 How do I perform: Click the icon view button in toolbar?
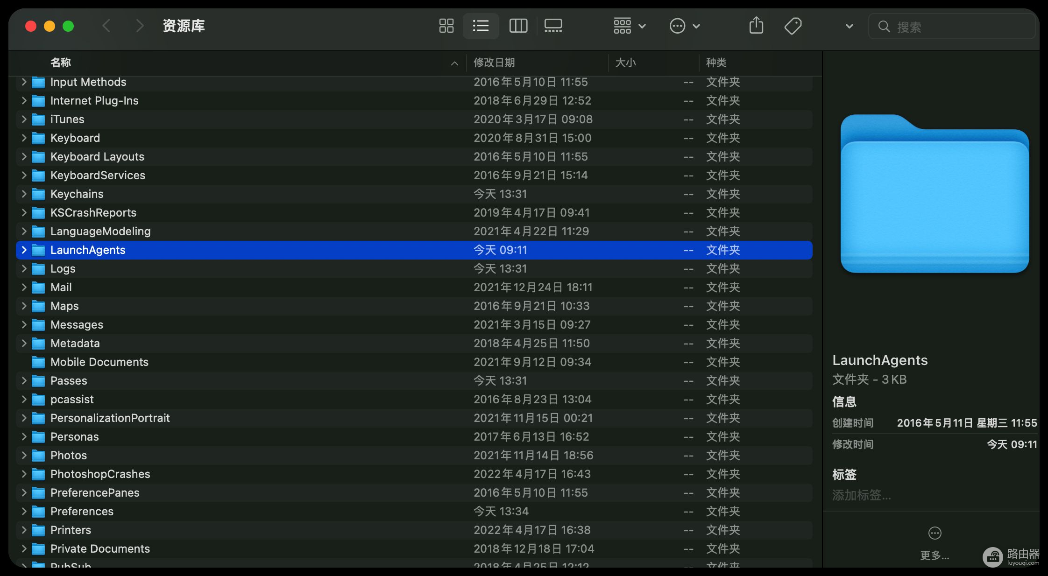(x=446, y=26)
